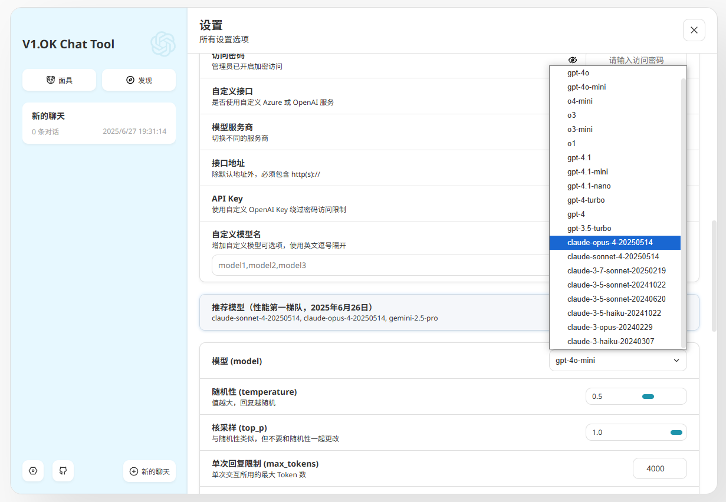Open settings via hexagon icon
726x502 pixels.
pos(33,471)
